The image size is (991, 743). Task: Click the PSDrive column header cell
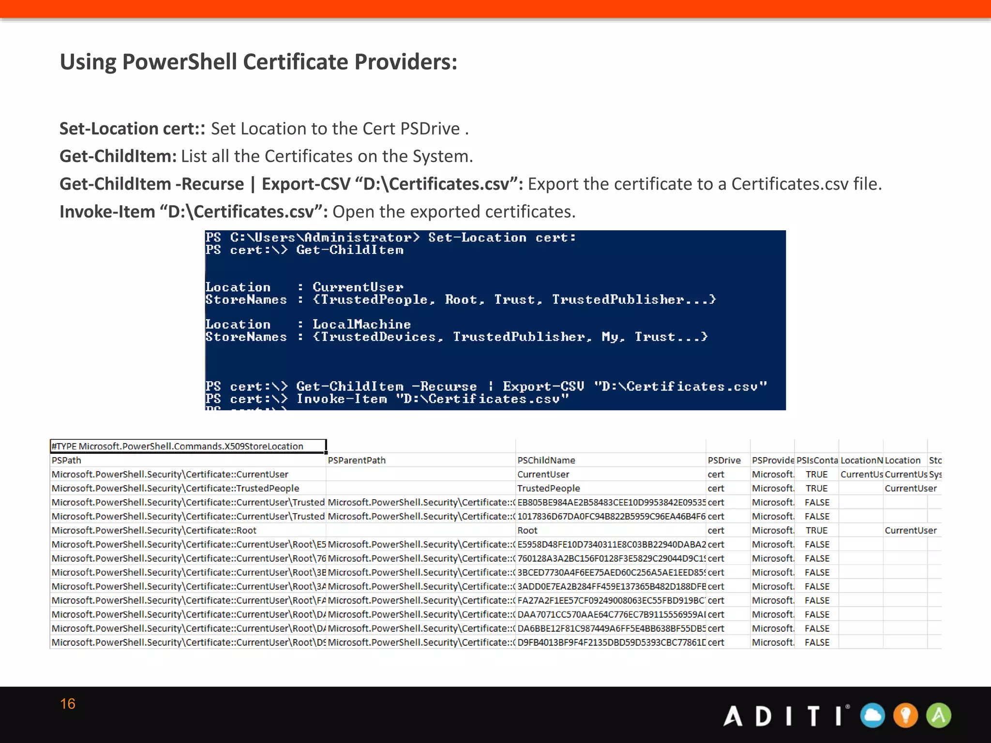tap(728, 460)
